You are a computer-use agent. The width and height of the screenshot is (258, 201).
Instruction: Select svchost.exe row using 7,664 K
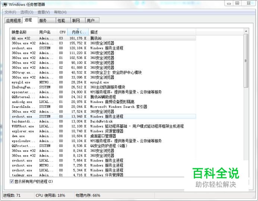(103, 160)
